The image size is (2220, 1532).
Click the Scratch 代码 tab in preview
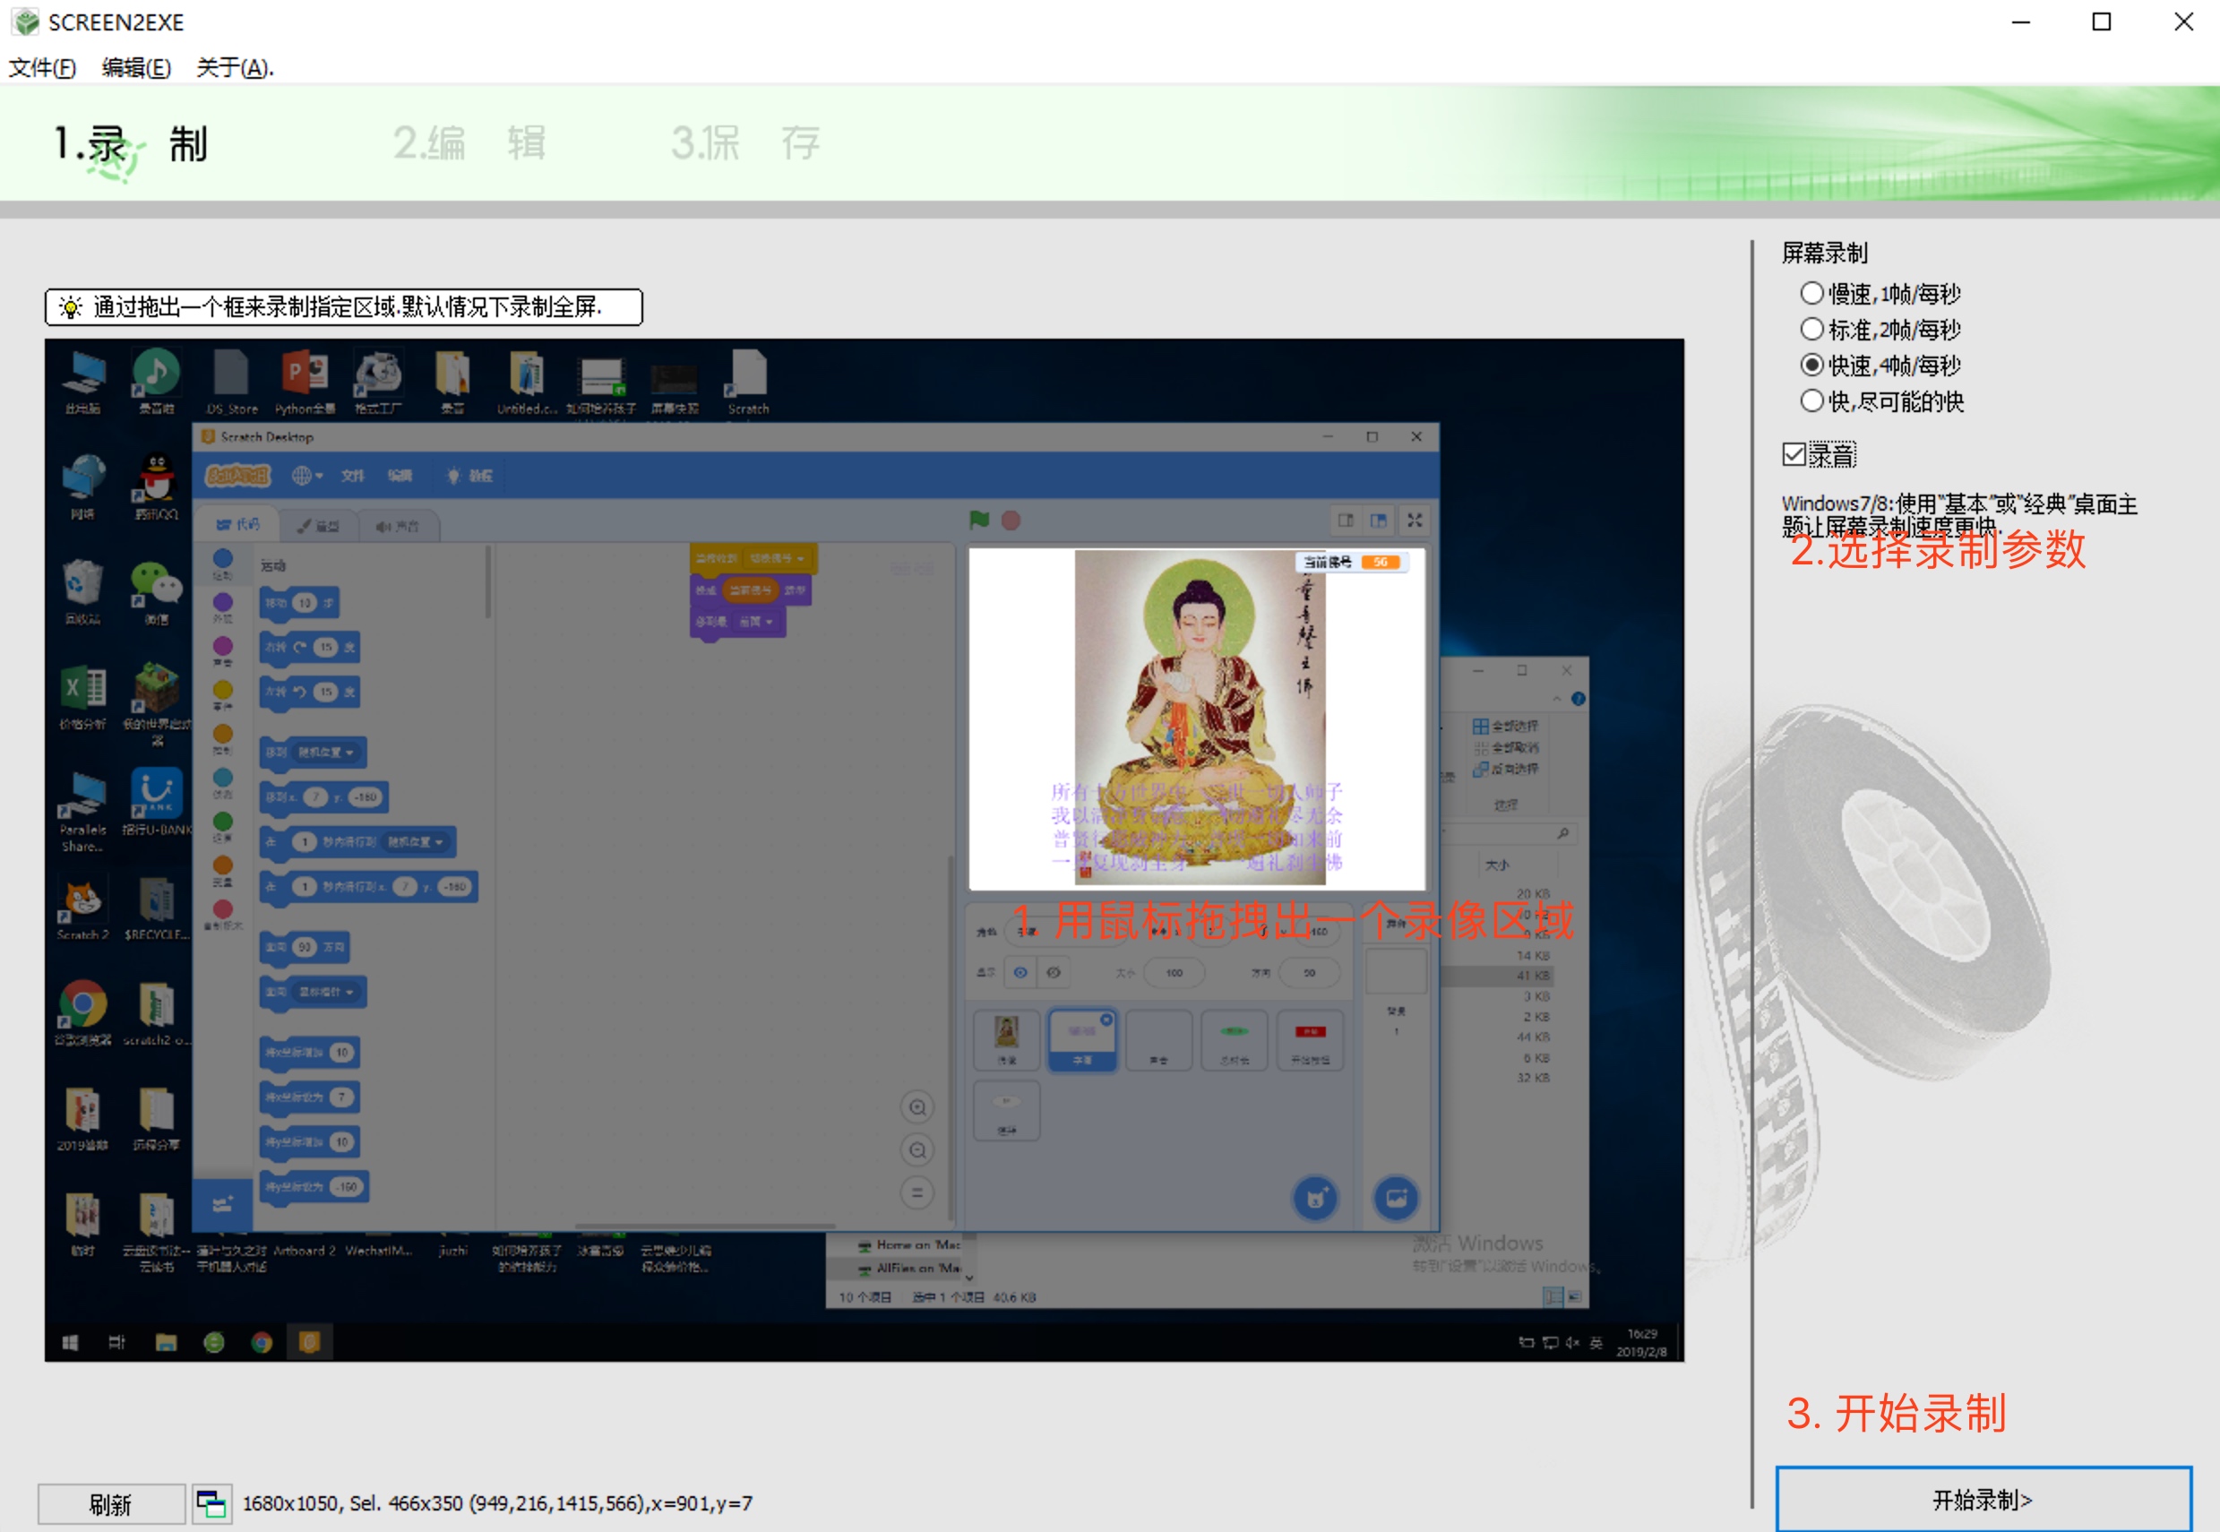click(237, 525)
